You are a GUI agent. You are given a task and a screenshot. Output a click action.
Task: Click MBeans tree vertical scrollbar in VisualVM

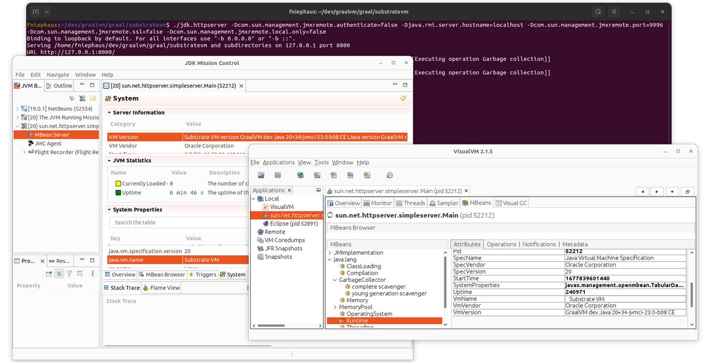(x=446, y=283)
